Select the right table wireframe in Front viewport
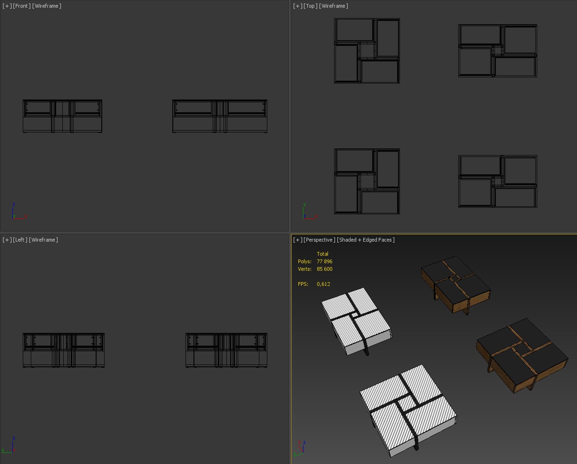 (x=220, y=116)
